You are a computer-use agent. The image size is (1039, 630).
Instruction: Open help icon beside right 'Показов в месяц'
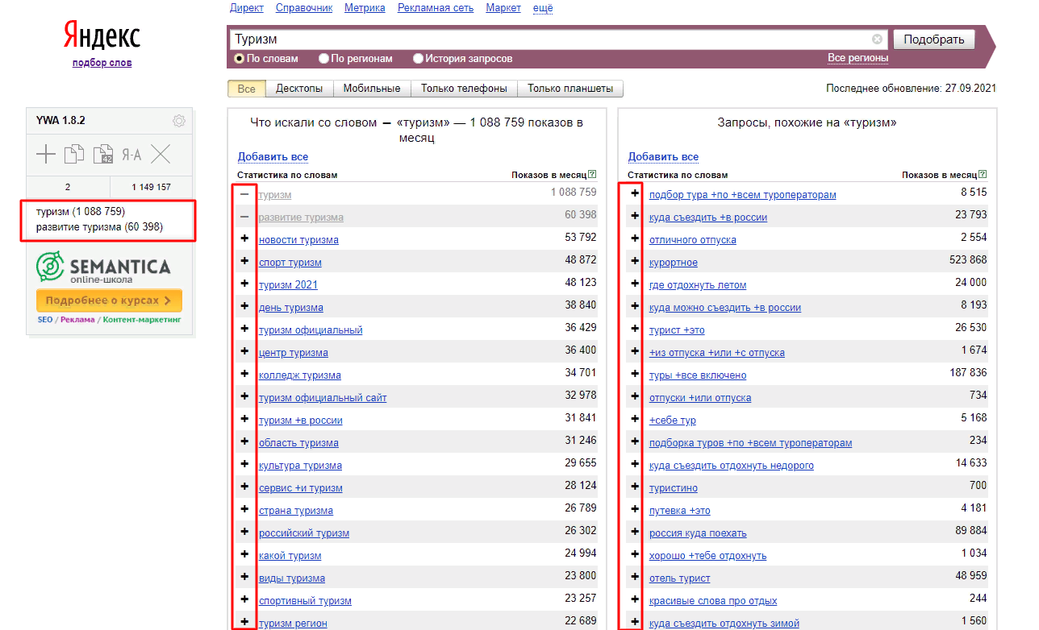[x=983, y=174]
